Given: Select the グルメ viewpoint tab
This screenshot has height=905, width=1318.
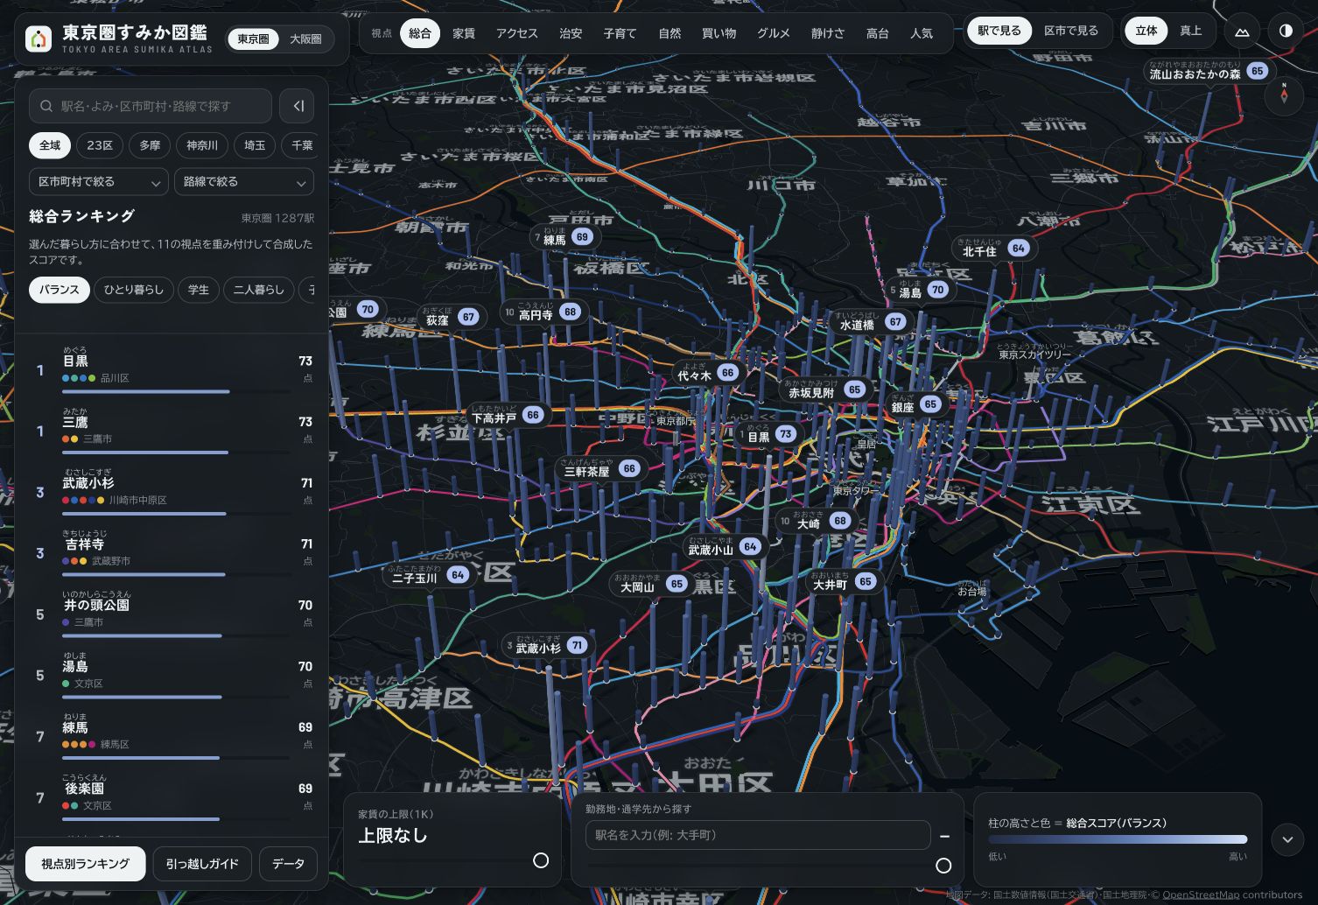Looking at the screenshot, I should point(774,33).
